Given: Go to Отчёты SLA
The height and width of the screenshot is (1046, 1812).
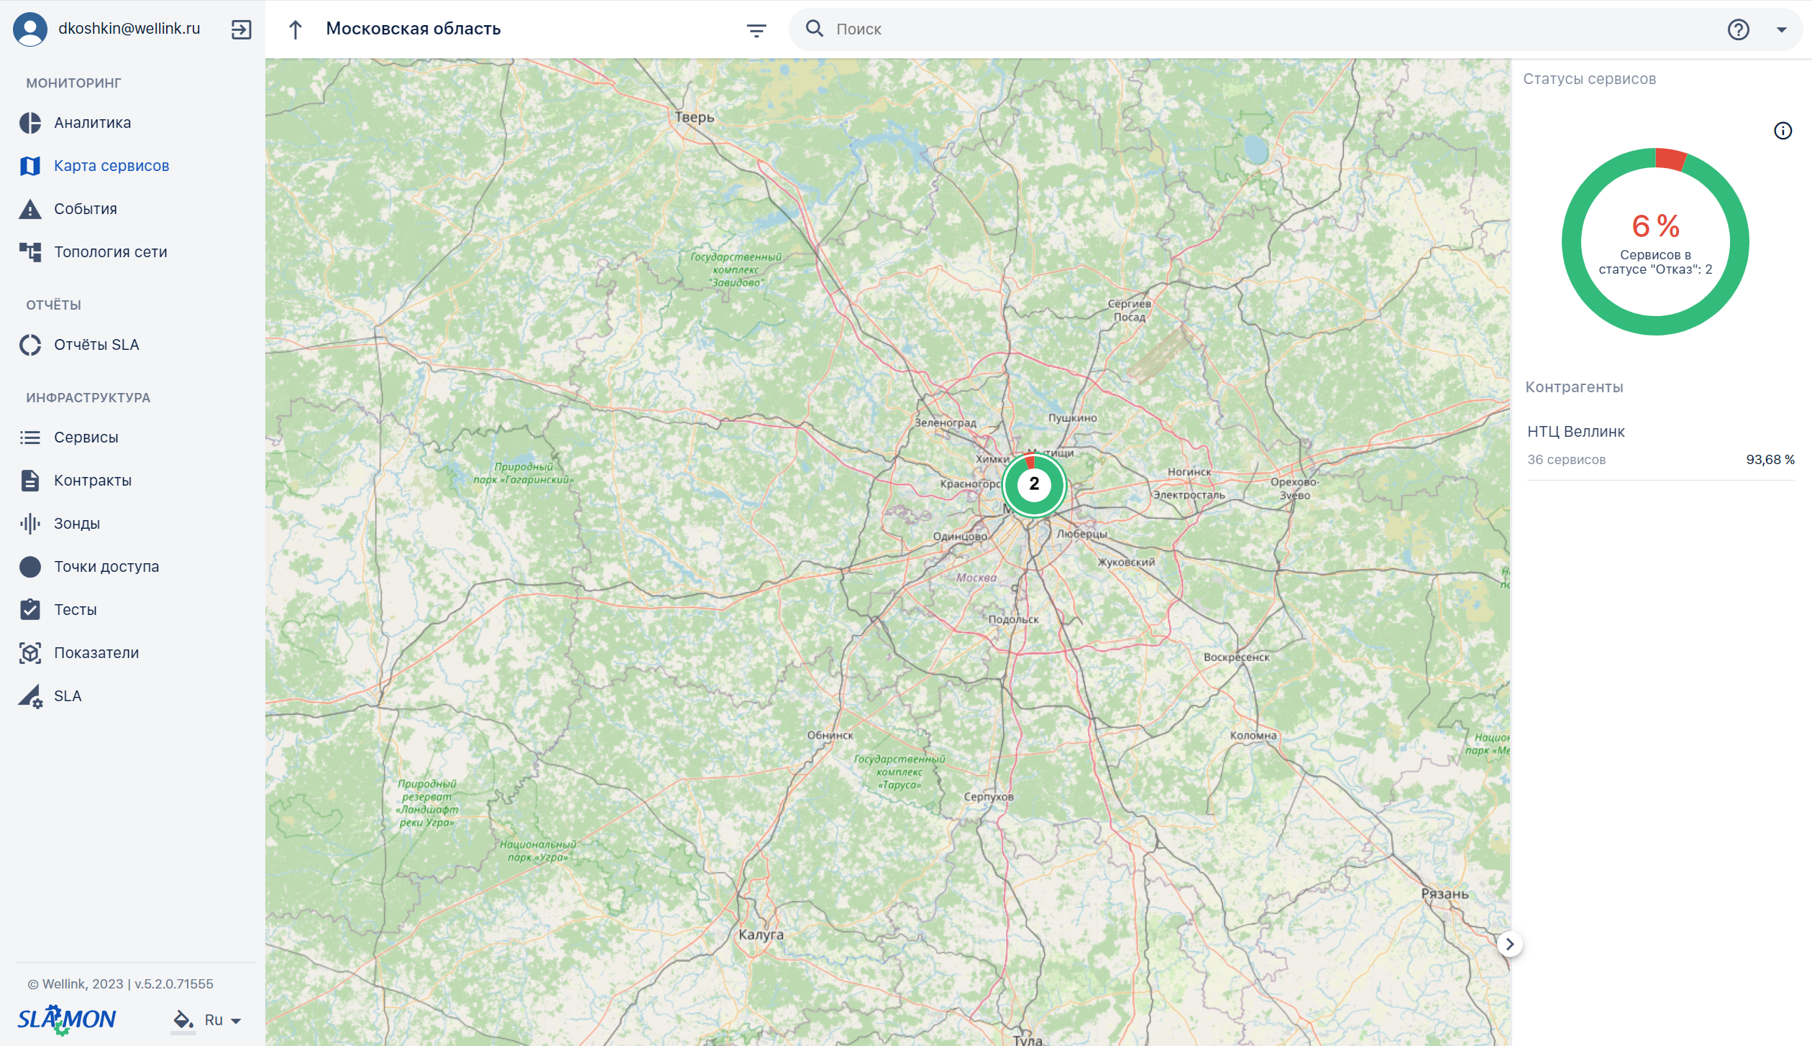Looking at the screenshot, I should click(96, 345).
